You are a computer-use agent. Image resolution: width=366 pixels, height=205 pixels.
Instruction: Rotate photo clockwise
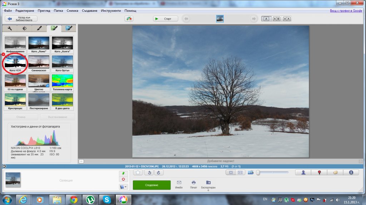158,173
